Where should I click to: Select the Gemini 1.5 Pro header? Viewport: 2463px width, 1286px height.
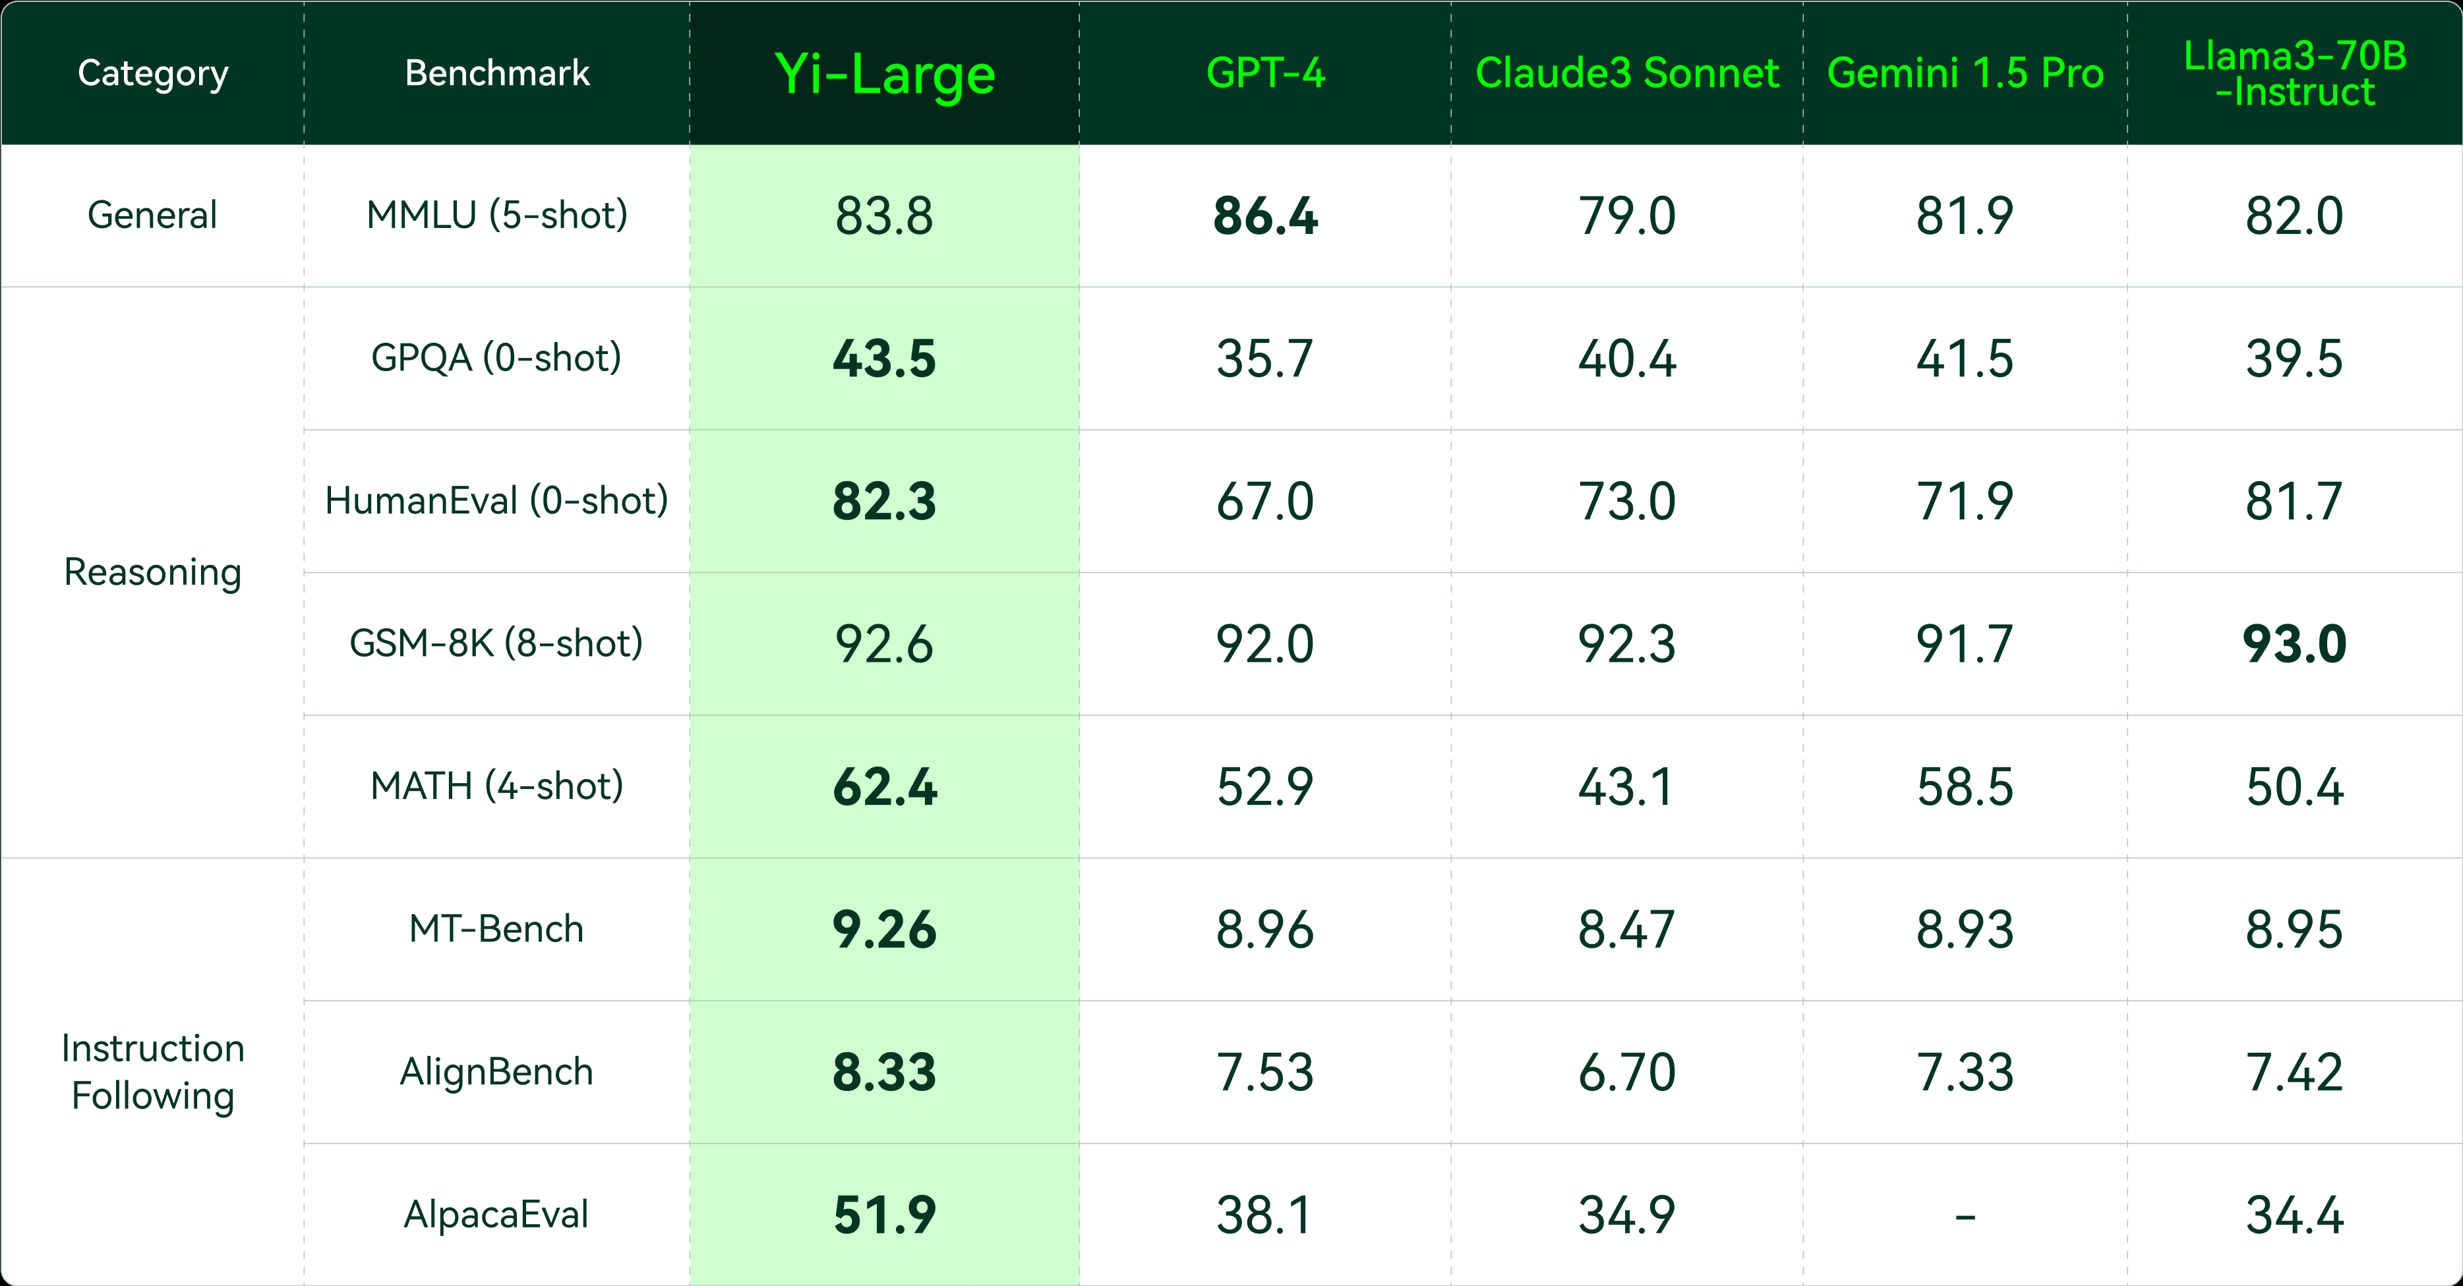coord(1965,74)
